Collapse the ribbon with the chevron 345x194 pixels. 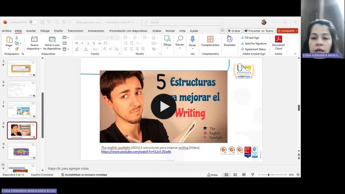295,54
